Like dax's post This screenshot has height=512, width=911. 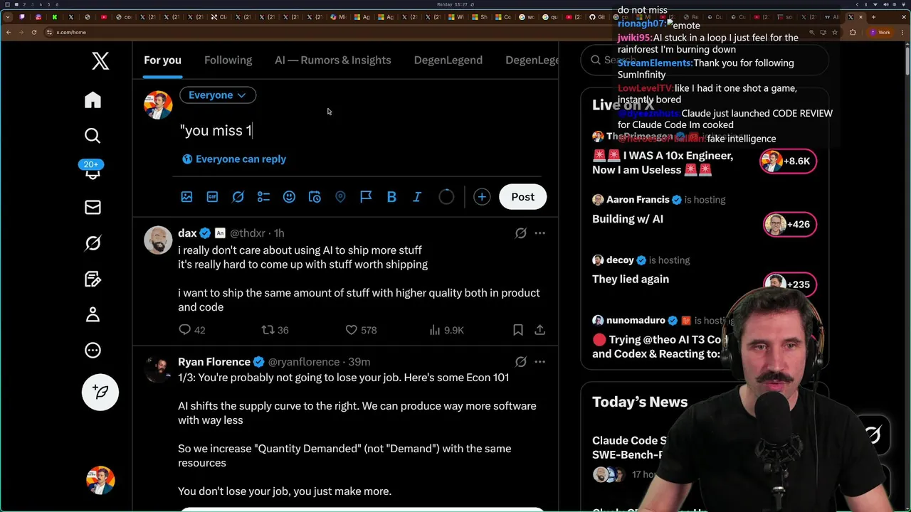click(361, 330)
